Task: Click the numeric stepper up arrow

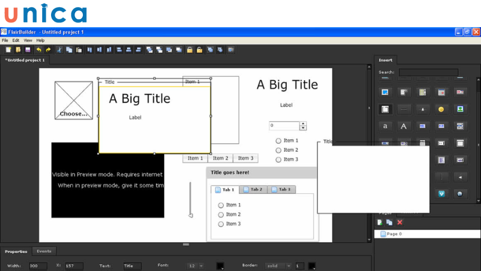Action: (x=303, y=123)
